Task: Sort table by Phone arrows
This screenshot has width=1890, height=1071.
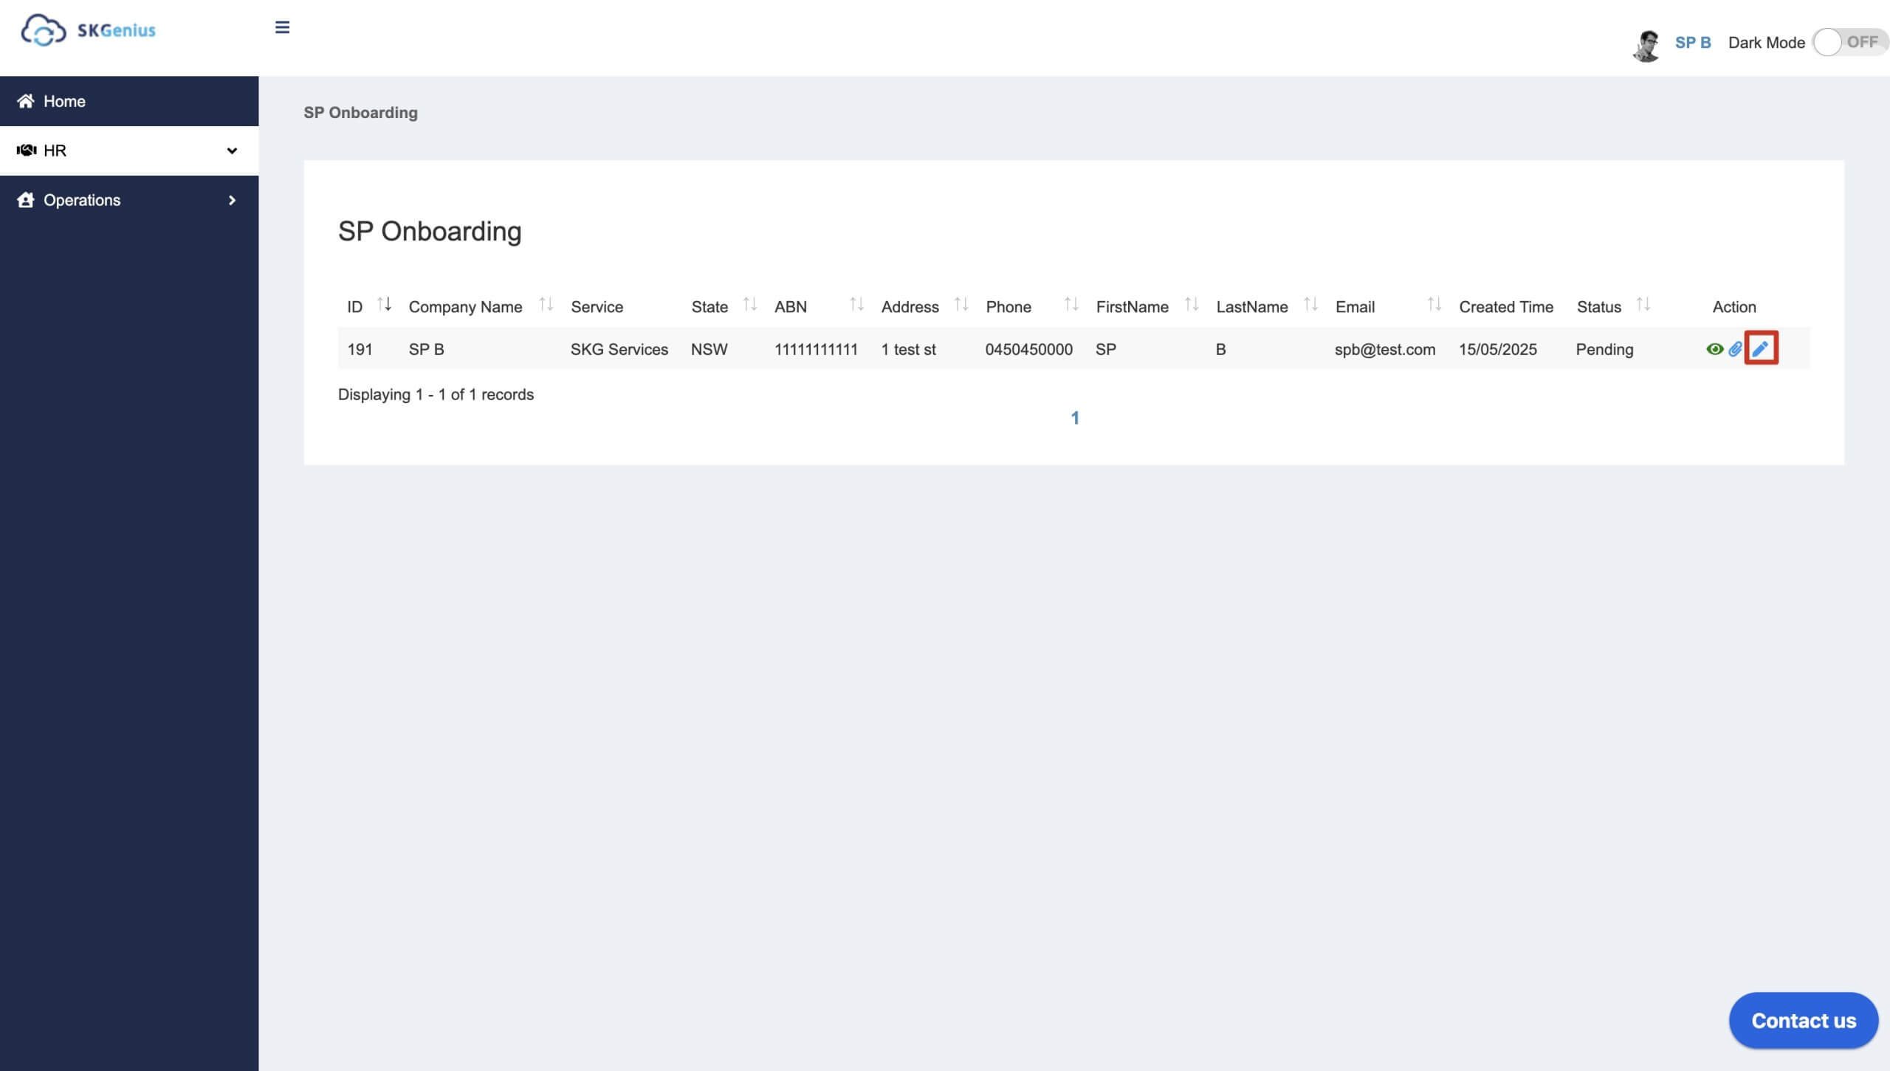Action: tap(1071, 304)
